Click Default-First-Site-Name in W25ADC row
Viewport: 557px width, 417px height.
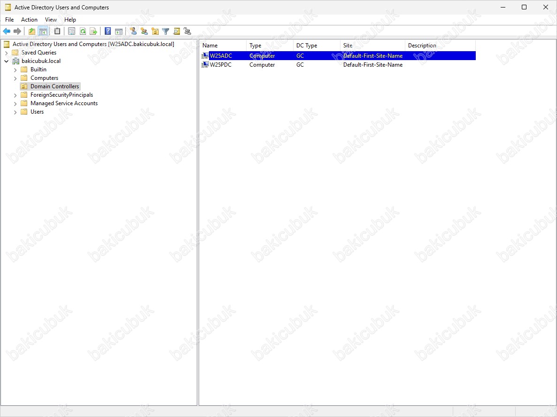pos(373,56)
